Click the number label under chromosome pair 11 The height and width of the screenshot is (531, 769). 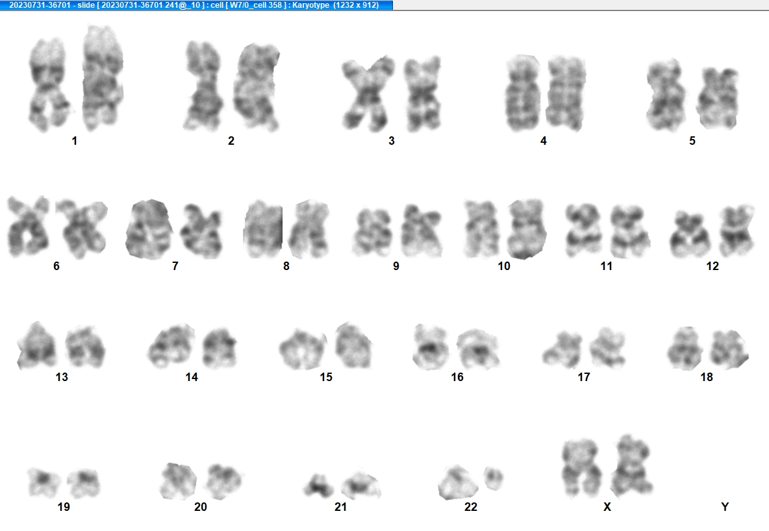pyautogui.click(x=607, y=266)
